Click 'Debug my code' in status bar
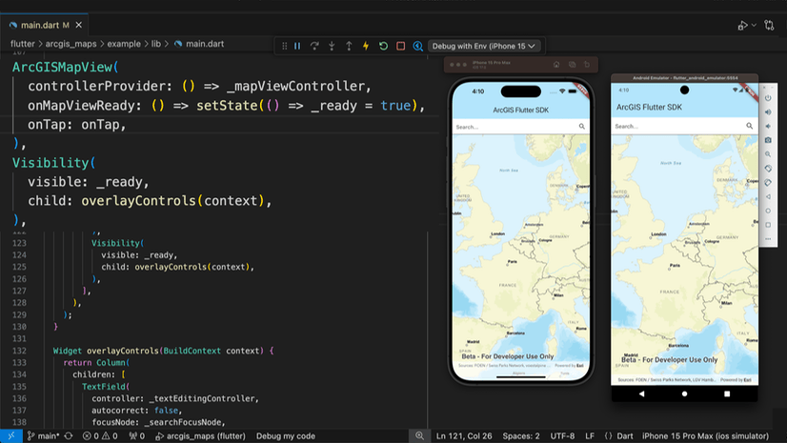The image size is (787, 443). pos(286,436)
